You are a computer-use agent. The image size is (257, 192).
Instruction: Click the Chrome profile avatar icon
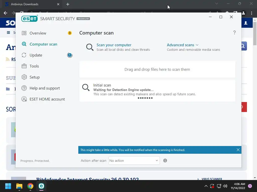(243, 13)
